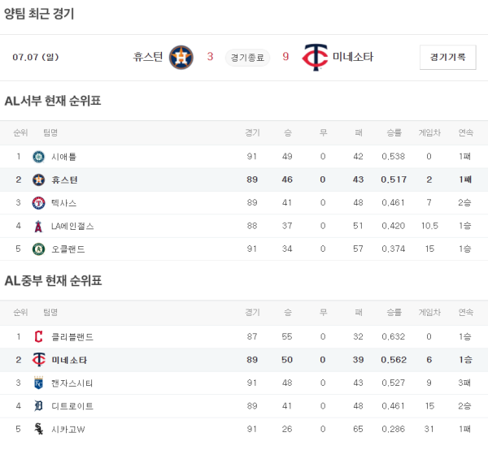Select the LA에인절스 team name

coord(72,226)
